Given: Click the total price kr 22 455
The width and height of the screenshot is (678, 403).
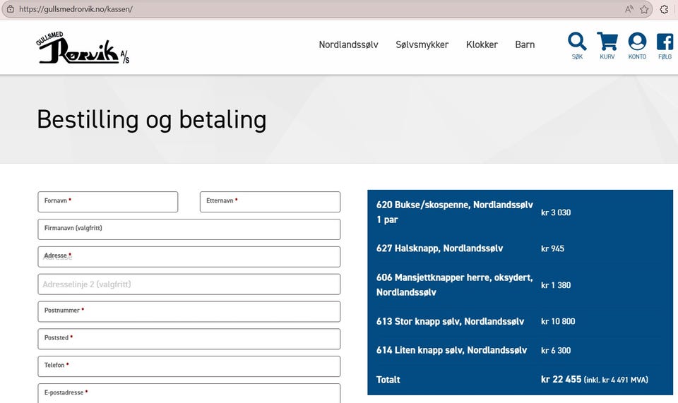Looking at the screenshot, I should (x=561, y=379).
